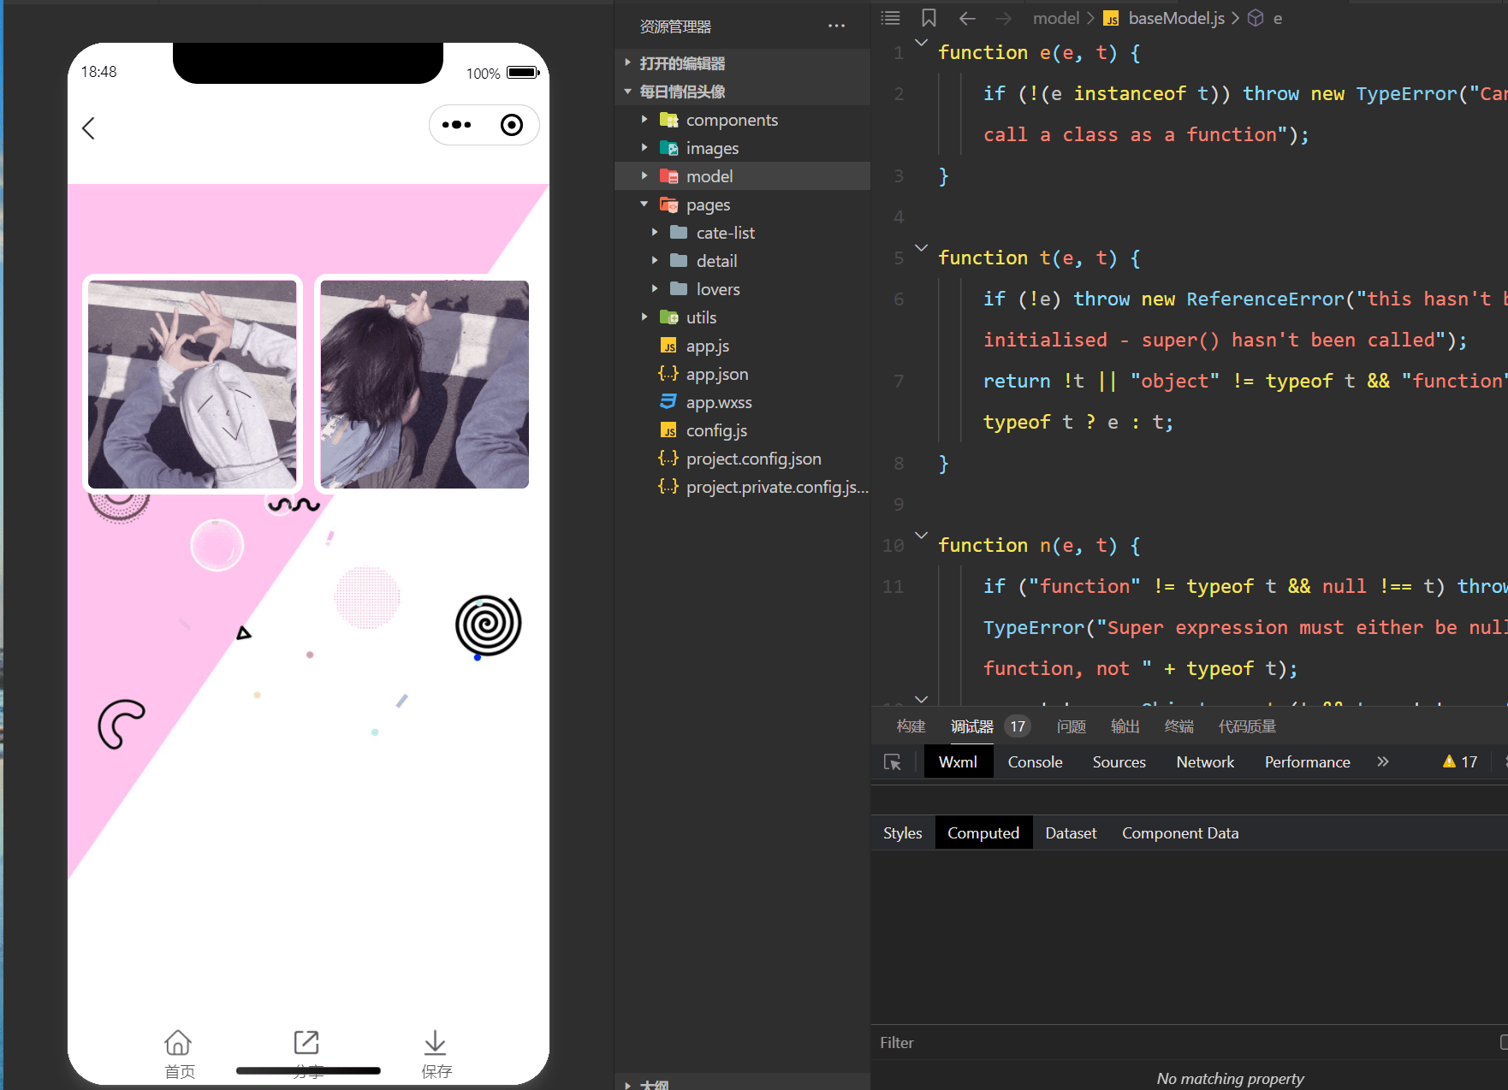Image resolution: width=1508 pixels, height=1090 pixels.
Task: Collapse the pages folder
Action: click(x=644, y=204)
